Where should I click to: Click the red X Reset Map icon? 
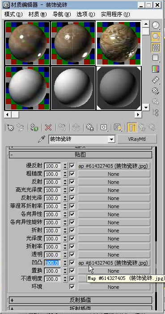48,127
